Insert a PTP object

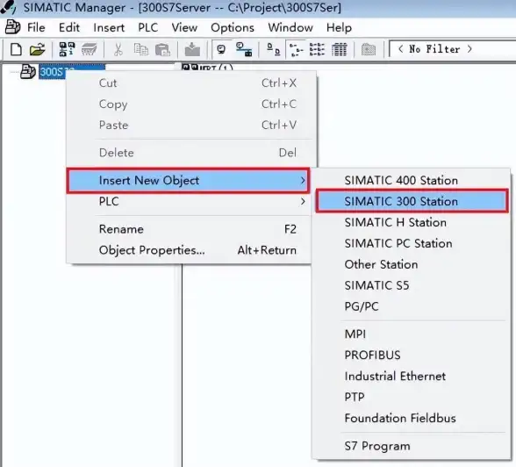pyautogui.click(x=412, y=397)
